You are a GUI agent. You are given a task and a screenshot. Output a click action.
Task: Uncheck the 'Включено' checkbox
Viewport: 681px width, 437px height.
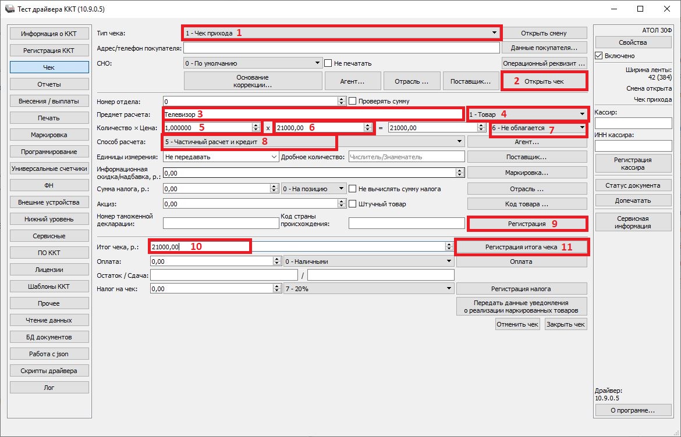[x=599, y=56]
